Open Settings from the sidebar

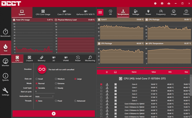coord(6,92)
